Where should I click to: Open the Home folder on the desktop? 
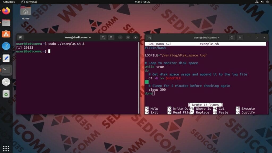[x=25, y=13]
